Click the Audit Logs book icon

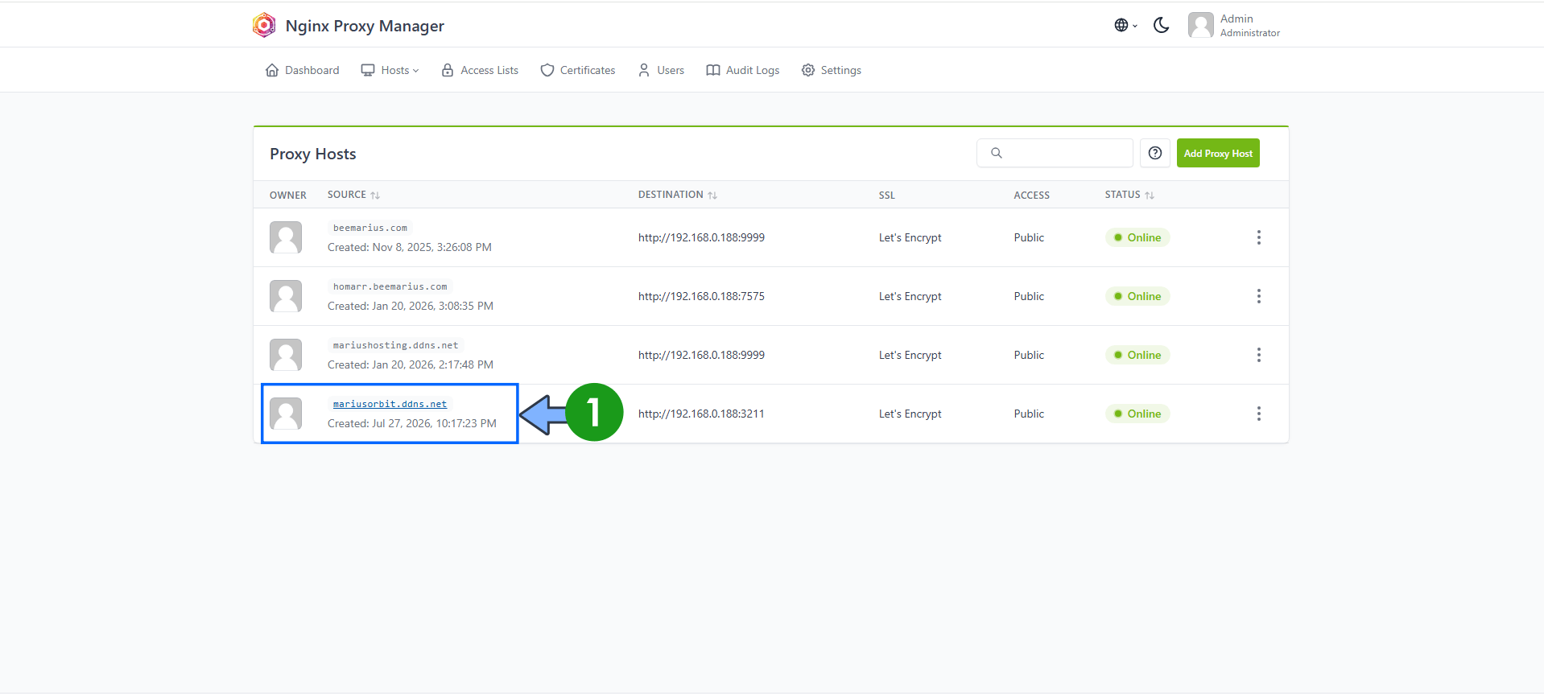pos(713,70)
